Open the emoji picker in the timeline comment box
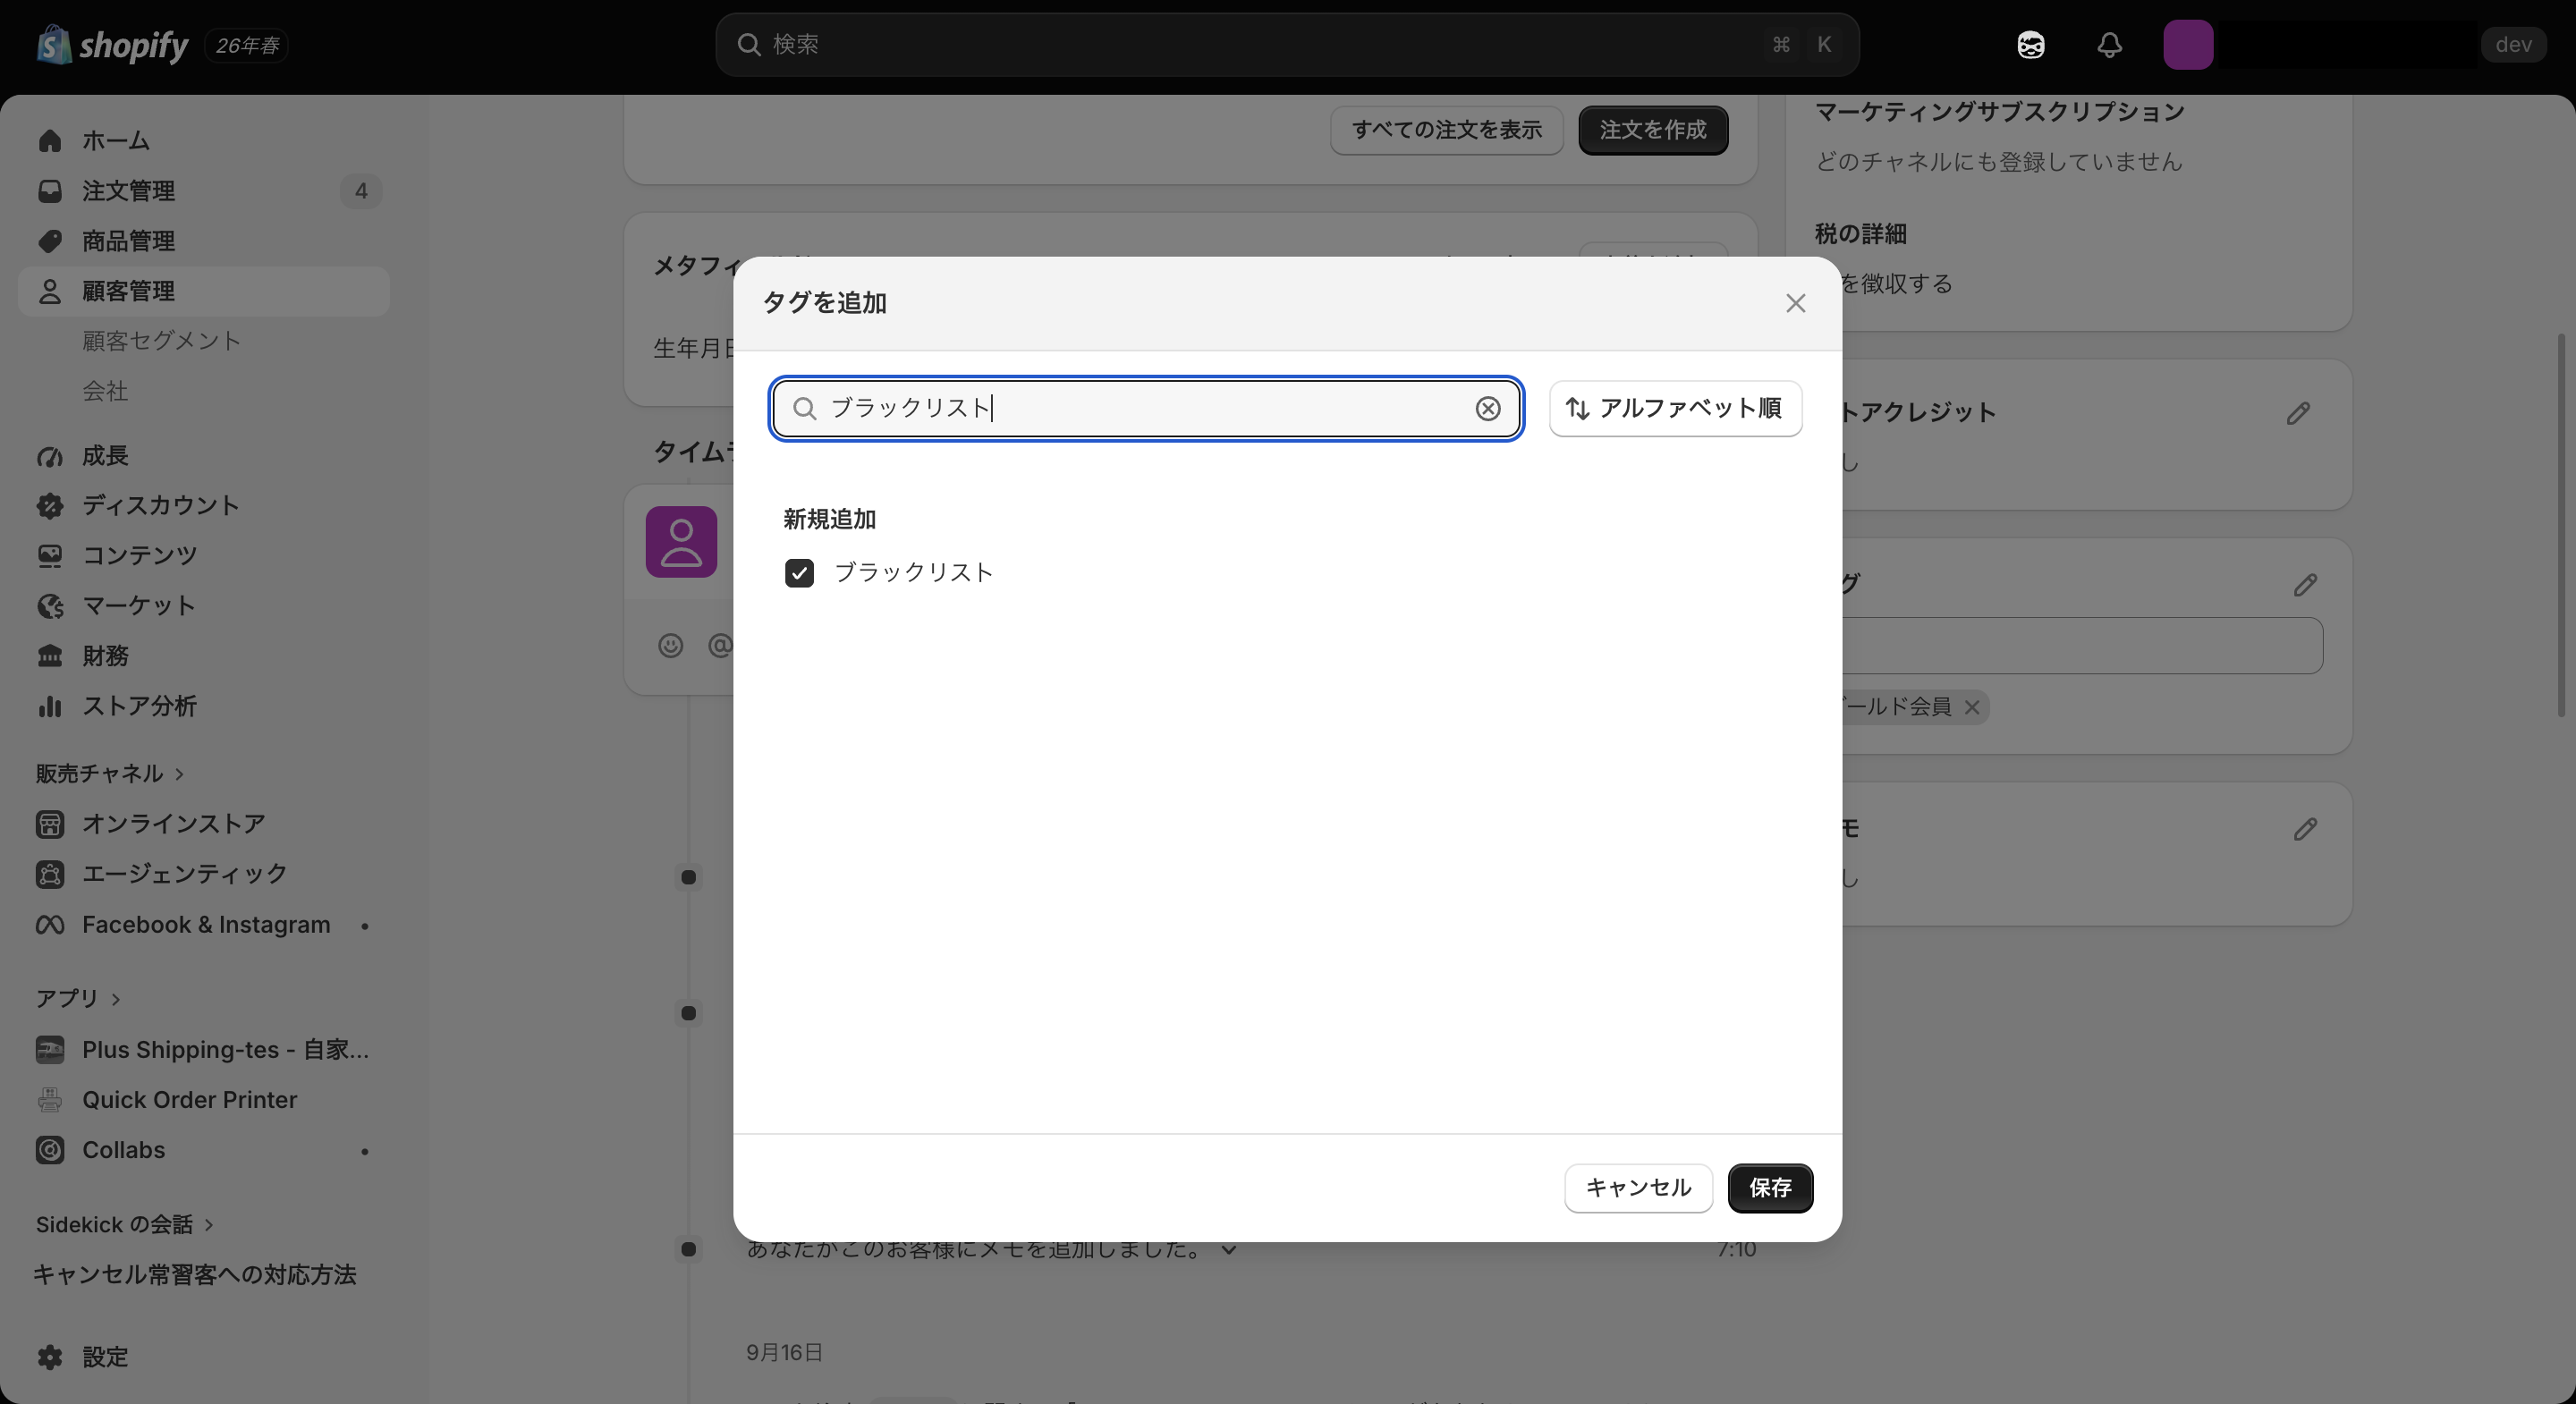Image resolution: width=2576 pixels, height=1404 pixels. coord(670,646)
